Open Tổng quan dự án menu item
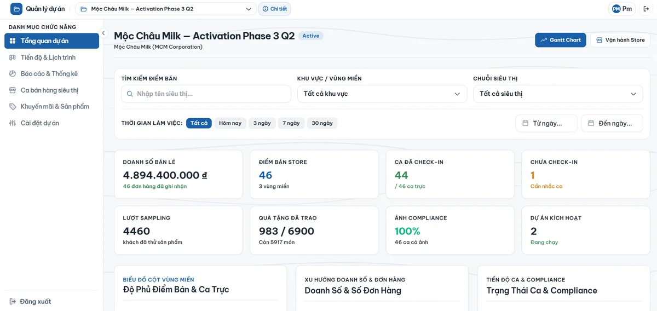657x311 pixels. pyautogui.click(x=51, y=41)
